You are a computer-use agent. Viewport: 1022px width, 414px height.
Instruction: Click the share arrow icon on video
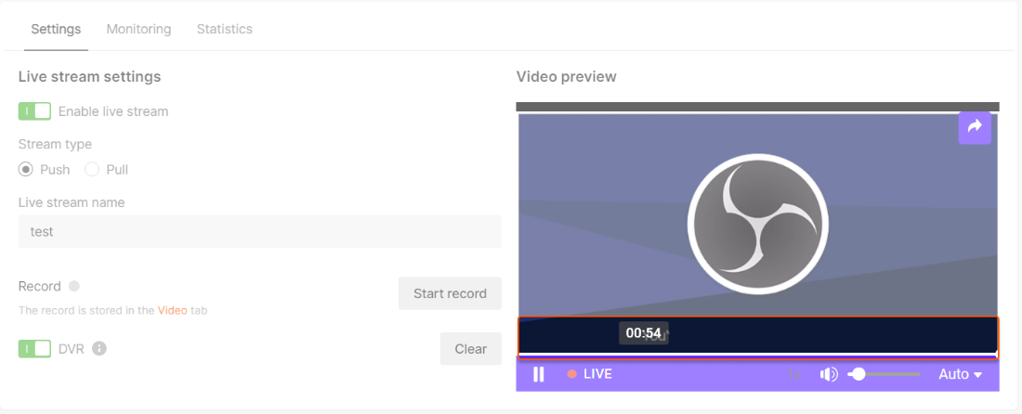point(975,128)
